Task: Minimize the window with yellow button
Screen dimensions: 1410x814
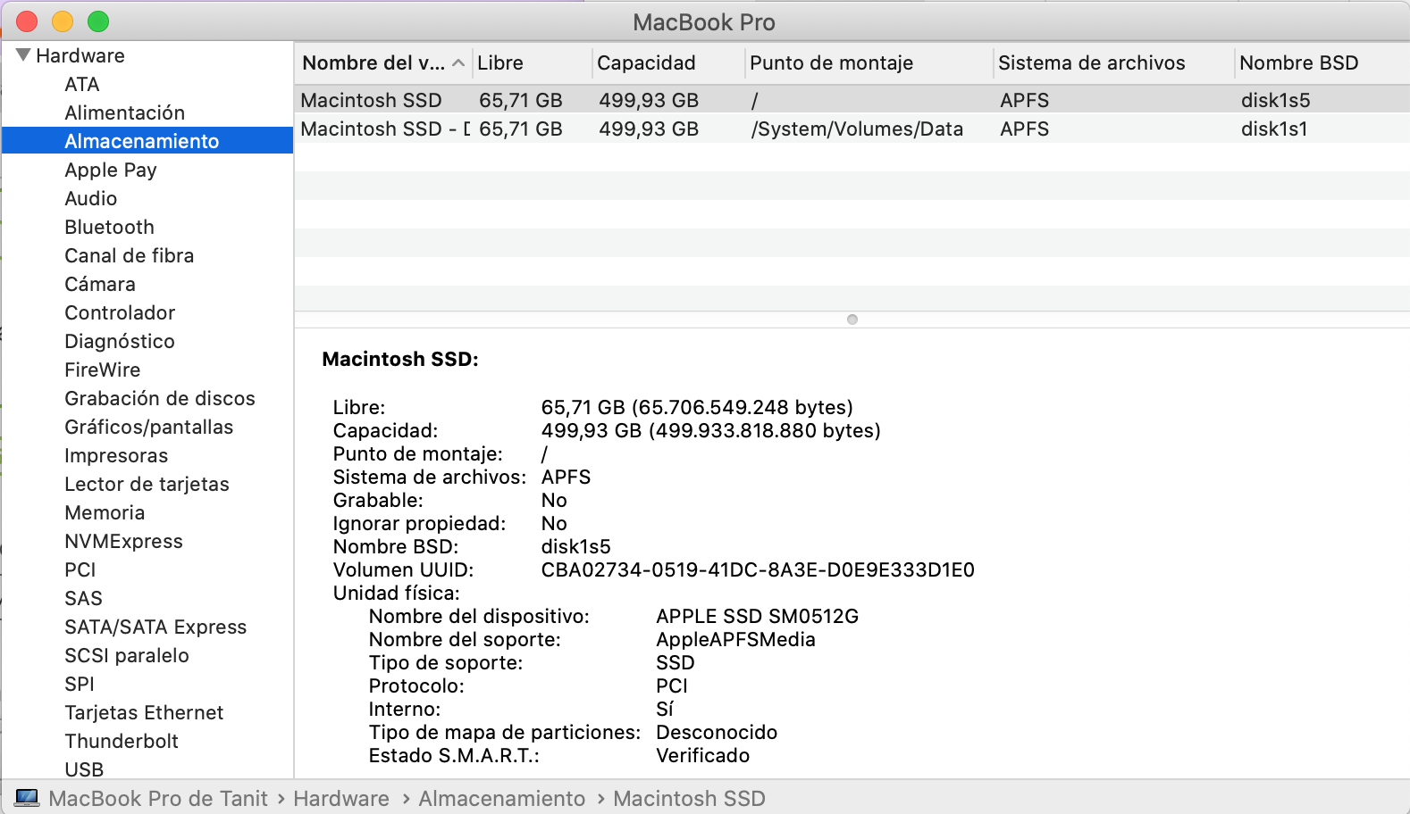Action: (x=63, y=21)
